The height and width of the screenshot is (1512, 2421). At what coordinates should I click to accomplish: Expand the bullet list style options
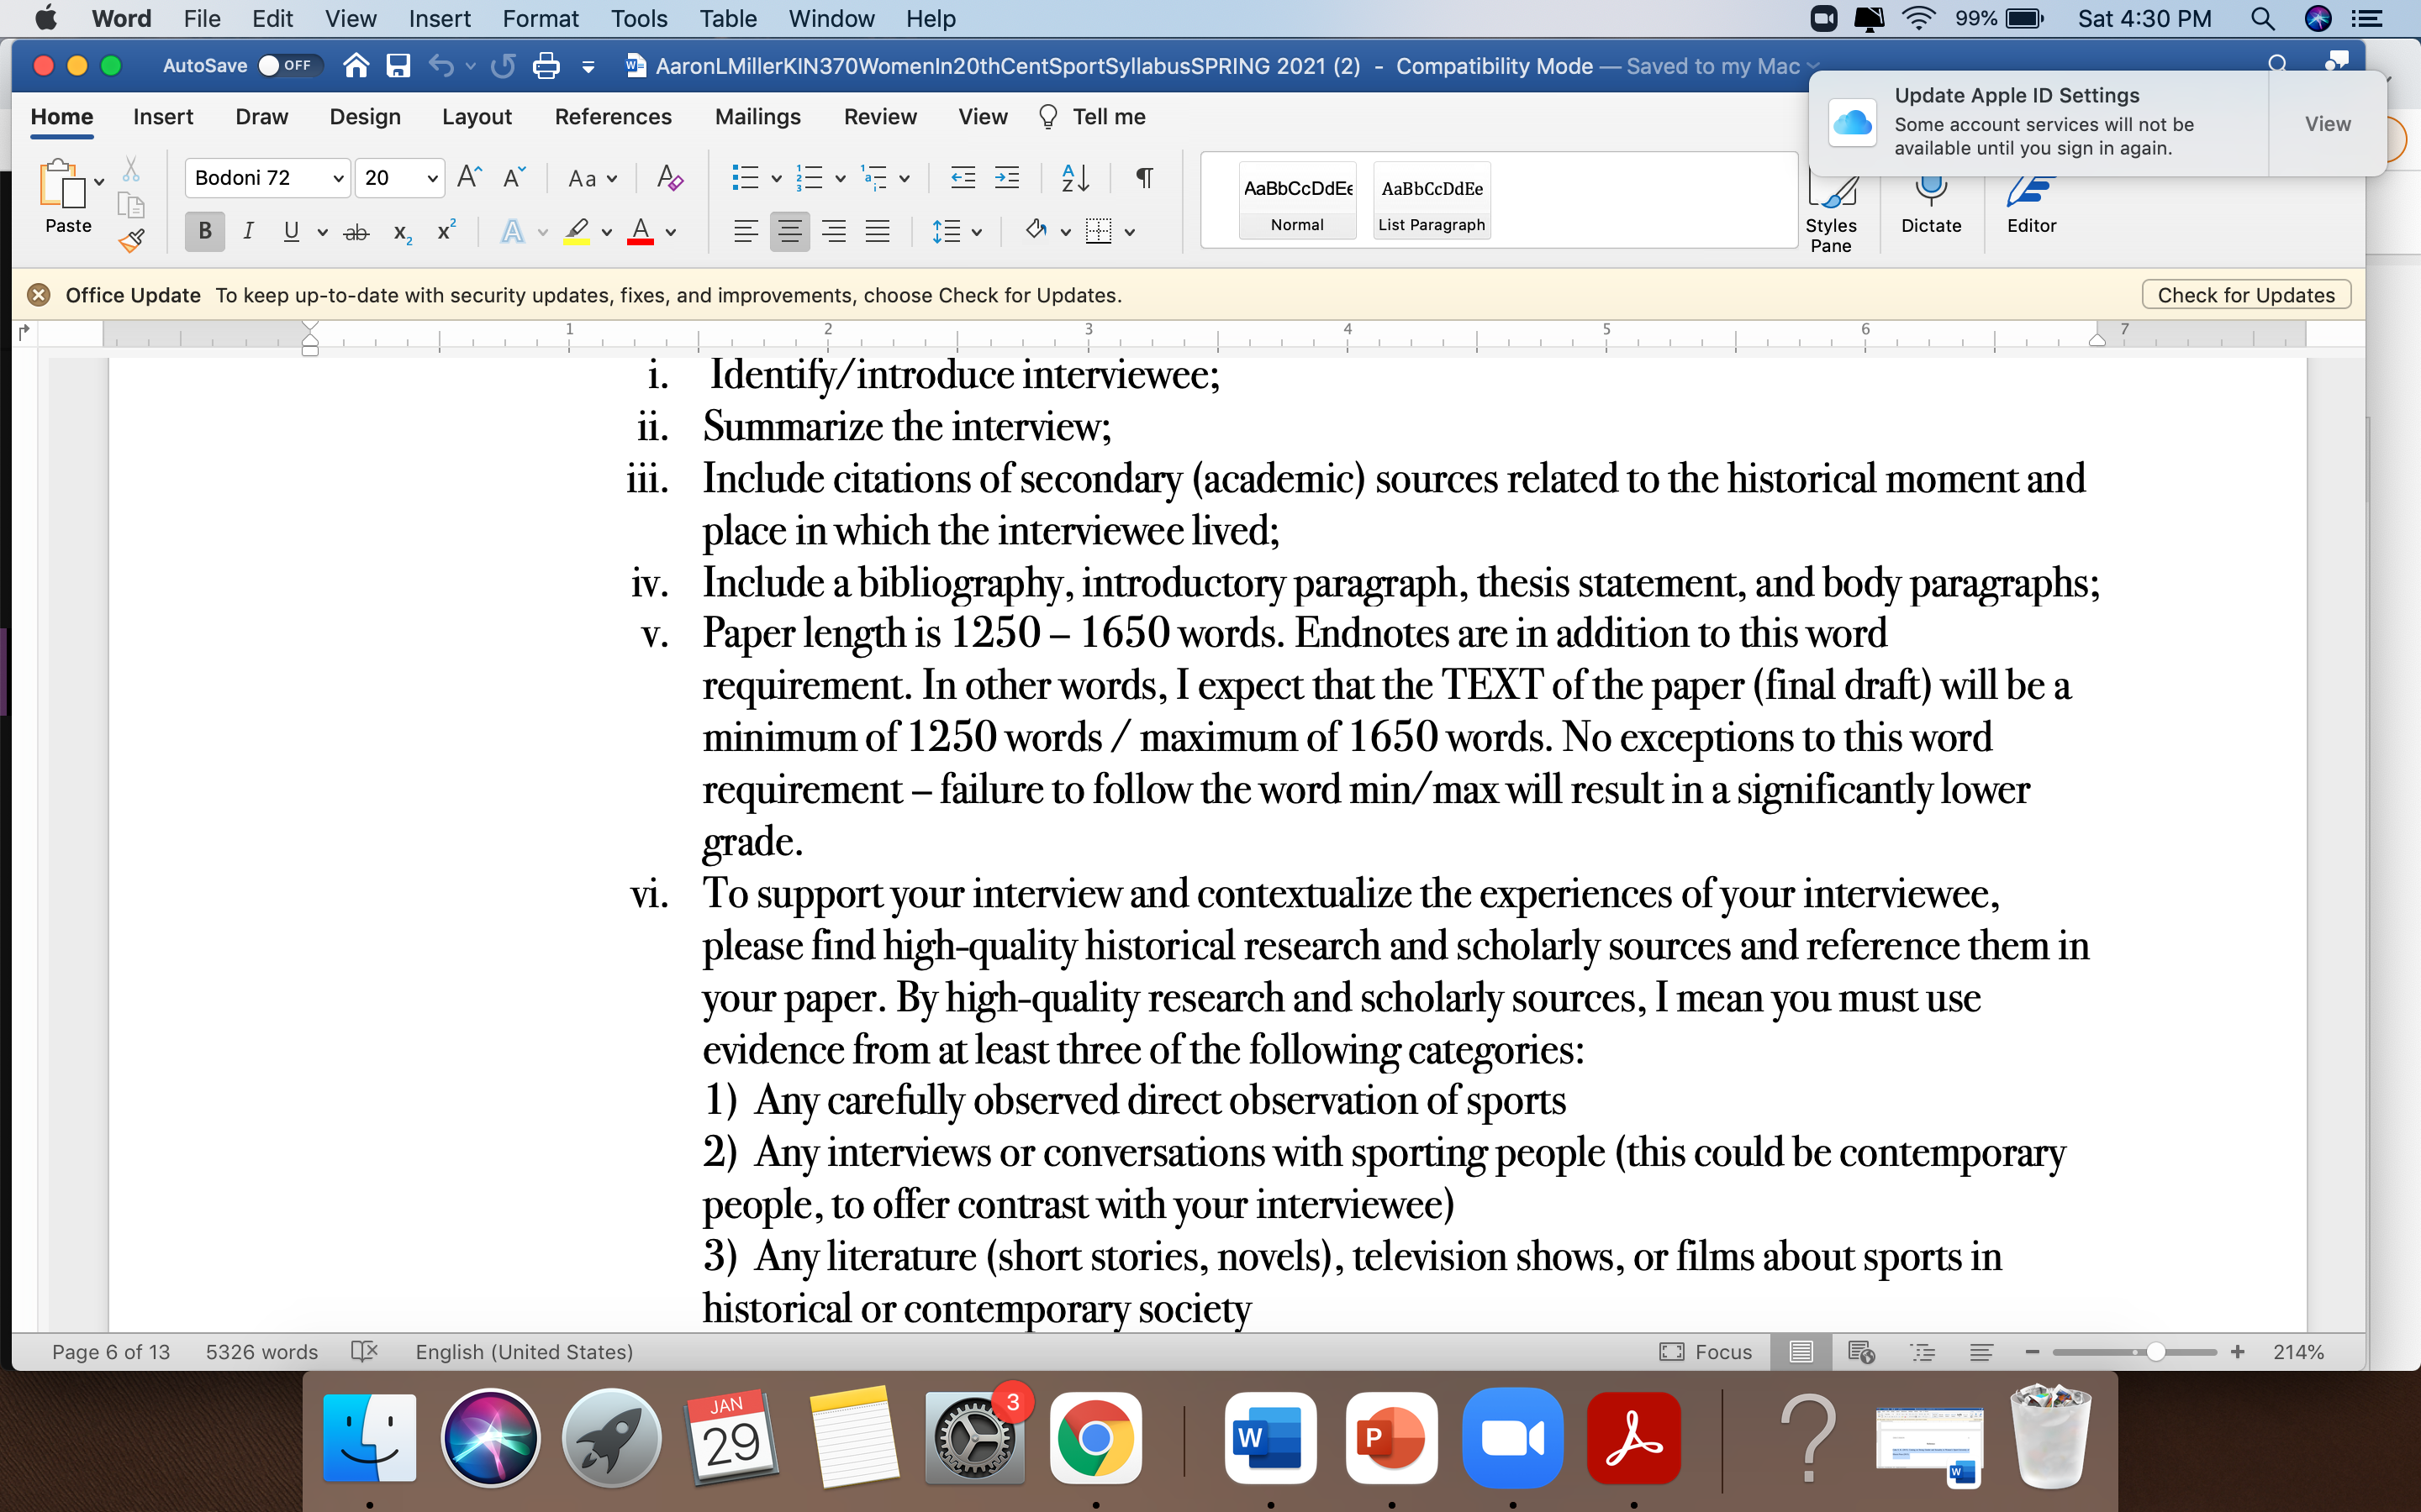click(x=777, y=179)
